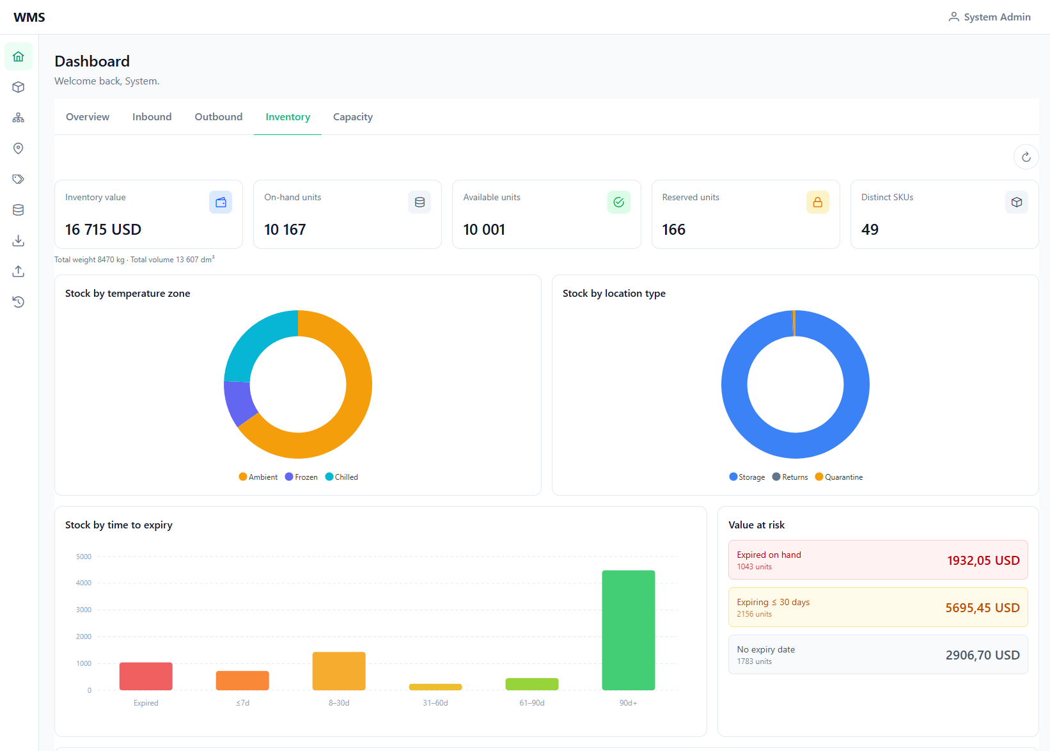This screenshot has width=1050, height=751.
Task: Switch to the Overview tab
Action: [88, 117]
